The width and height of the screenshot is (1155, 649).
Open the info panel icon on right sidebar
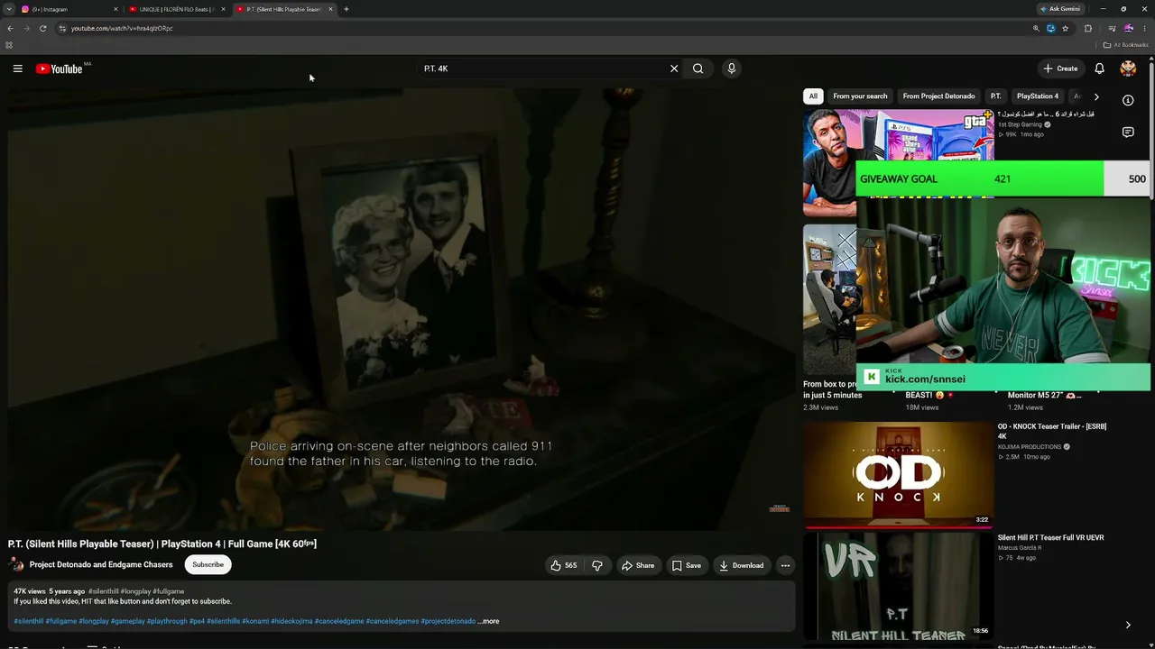pos(1128,100)
